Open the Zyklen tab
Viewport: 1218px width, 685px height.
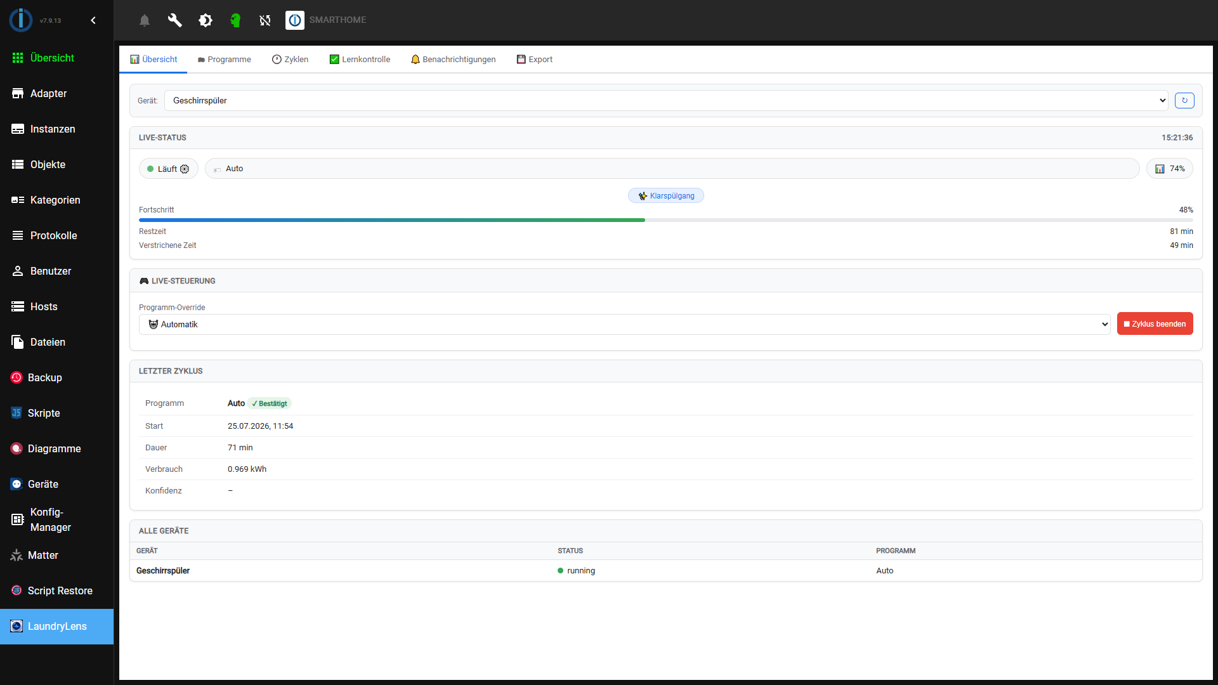290,59
